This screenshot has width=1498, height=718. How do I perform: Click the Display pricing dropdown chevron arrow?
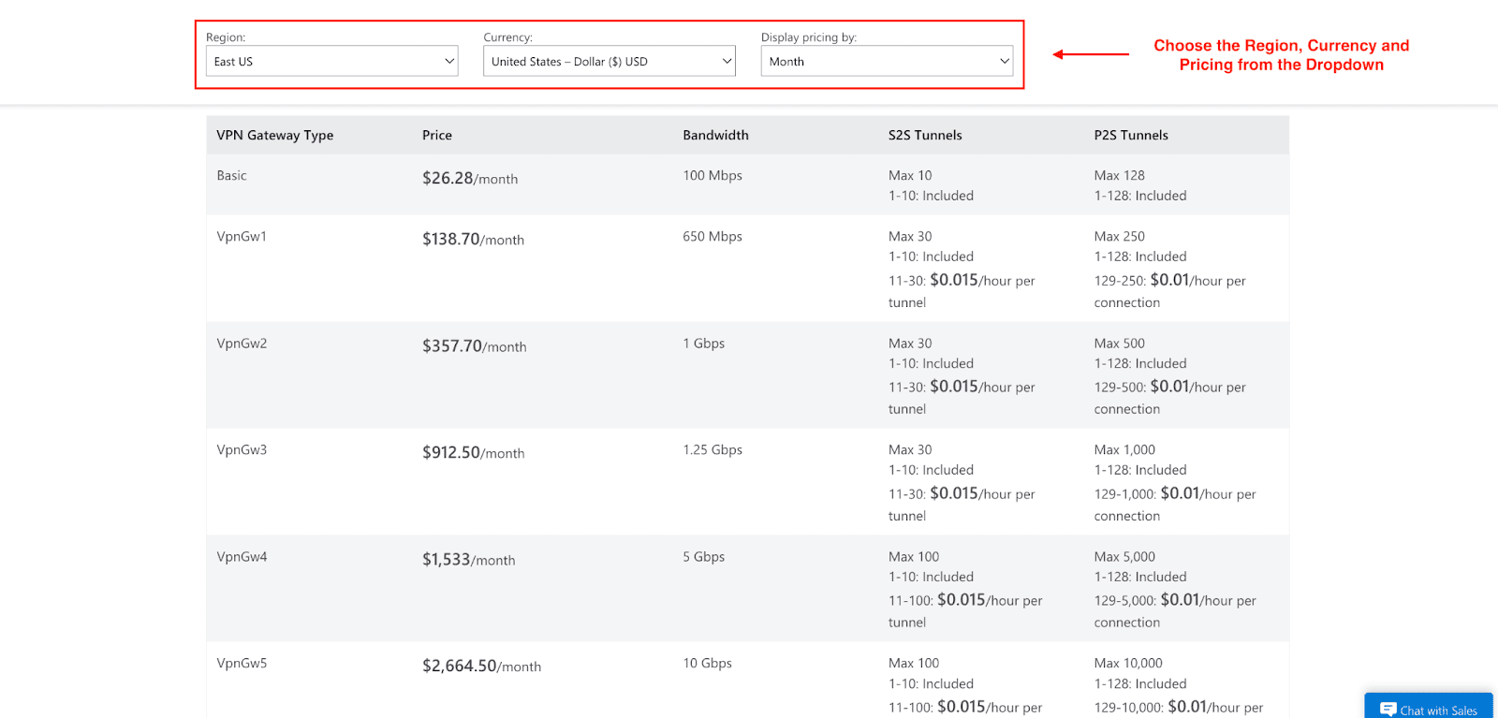coord(1005,61)
